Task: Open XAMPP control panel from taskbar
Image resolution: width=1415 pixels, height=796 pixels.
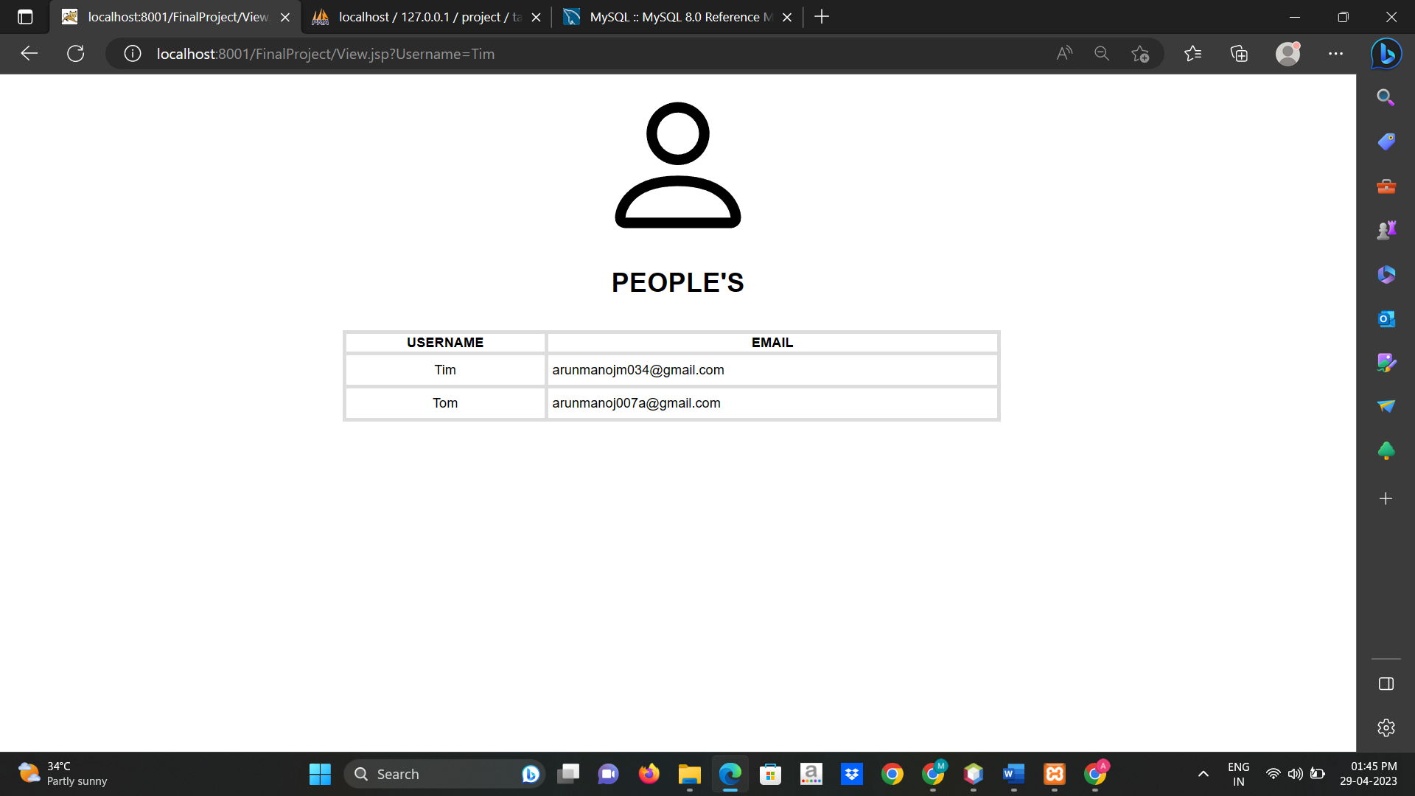Action: (1054, 774)
